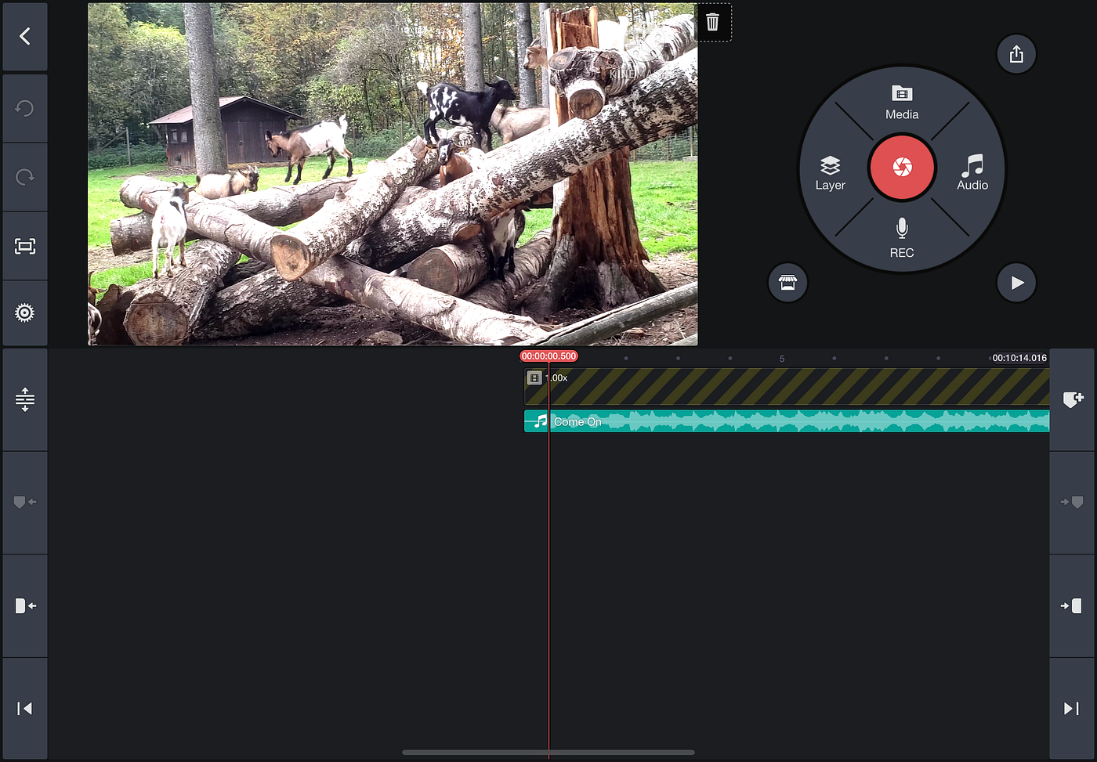Jump to next bookmark
Viewport: 1097px width, 762px height.
point(1071,502)
